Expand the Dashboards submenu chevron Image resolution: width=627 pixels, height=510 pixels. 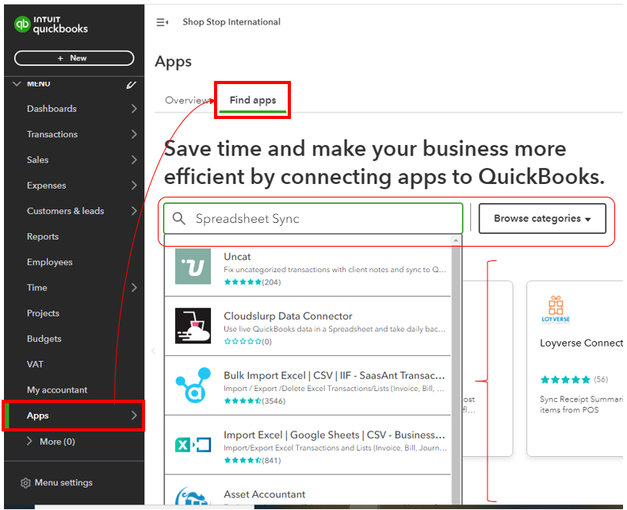tap(134, 109)
